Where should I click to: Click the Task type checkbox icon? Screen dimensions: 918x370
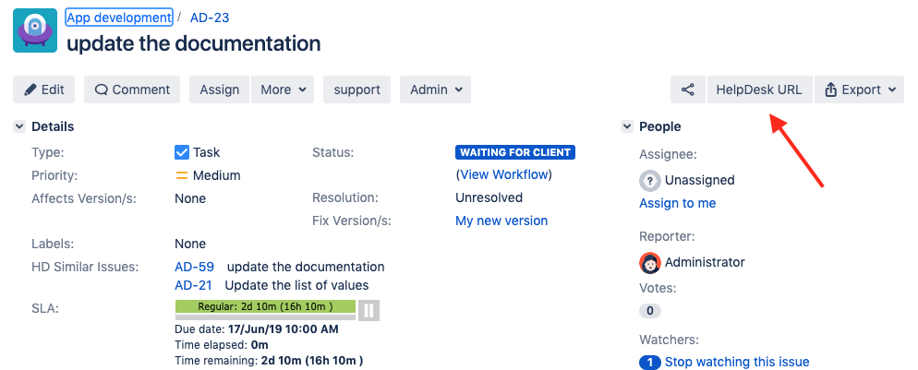coord(182,152)
